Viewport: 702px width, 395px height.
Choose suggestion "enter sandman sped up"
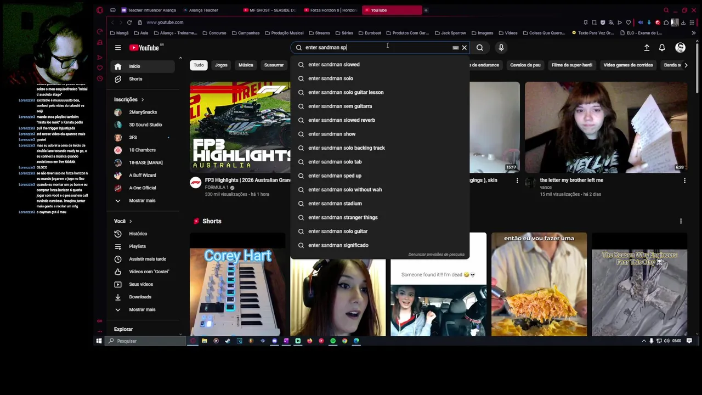(x=380, y=176)
